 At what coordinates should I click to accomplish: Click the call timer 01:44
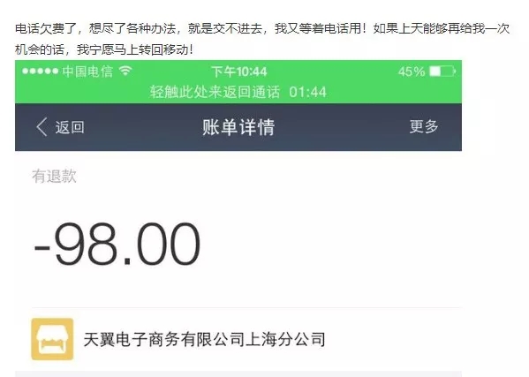tap(307, 92)
